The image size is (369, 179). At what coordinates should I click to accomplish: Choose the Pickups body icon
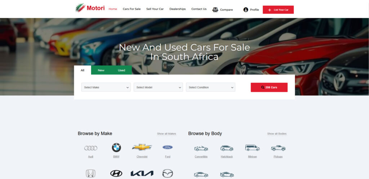278,148
